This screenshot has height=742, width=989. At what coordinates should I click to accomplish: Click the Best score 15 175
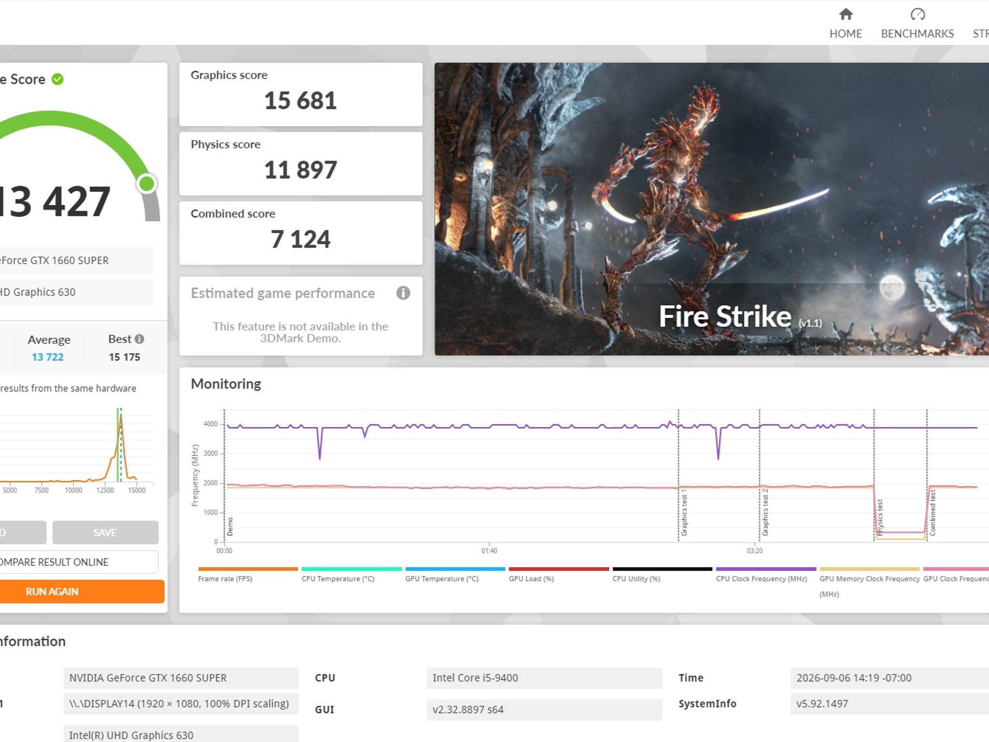point(125,357)
